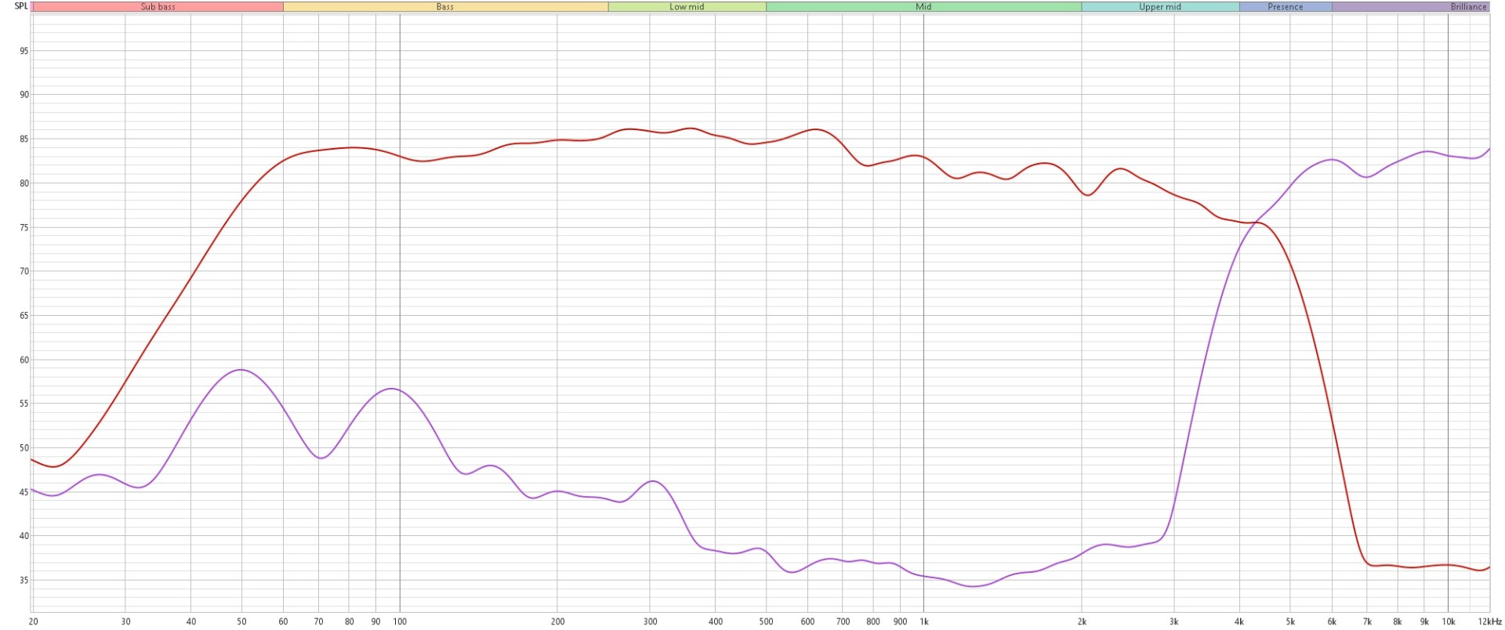Screen dimensions: 1505x630
Task: Select the Mid frequency band header
Action: pos(923,6)
